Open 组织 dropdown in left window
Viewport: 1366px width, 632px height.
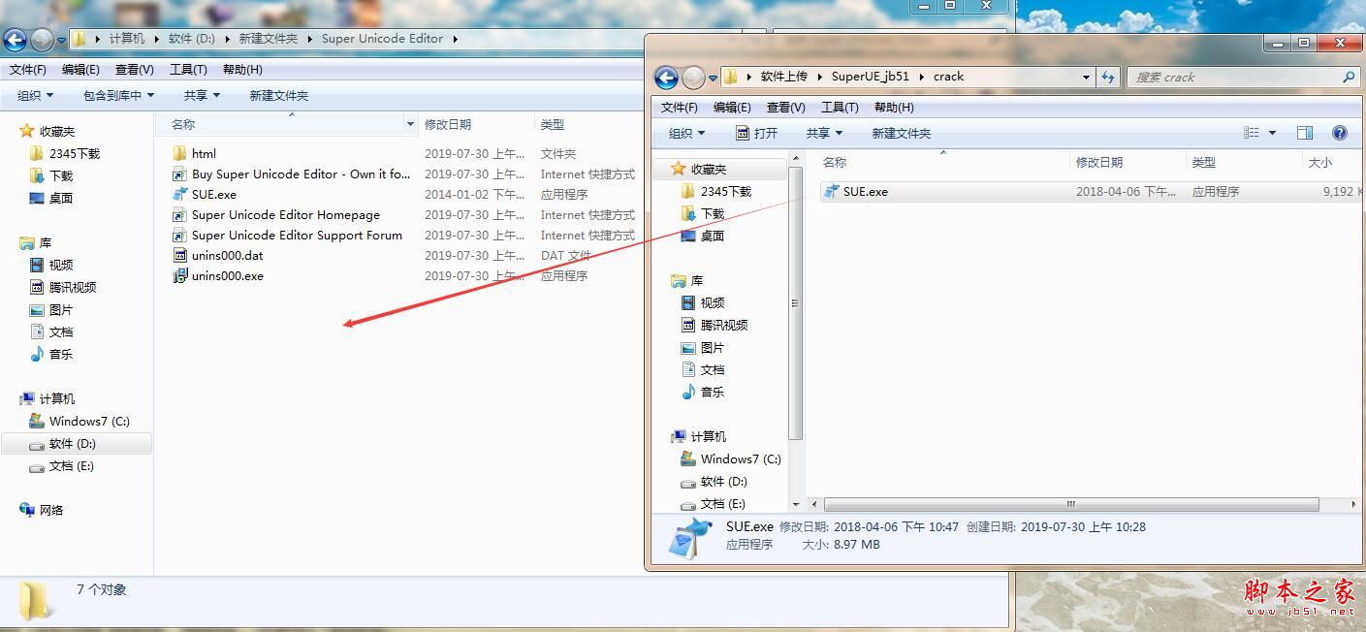[x=36, y=95]
